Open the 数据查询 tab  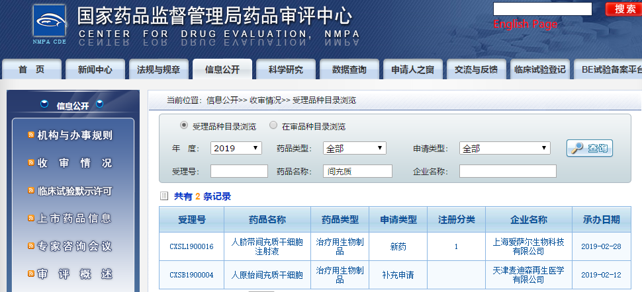[349, 69]
